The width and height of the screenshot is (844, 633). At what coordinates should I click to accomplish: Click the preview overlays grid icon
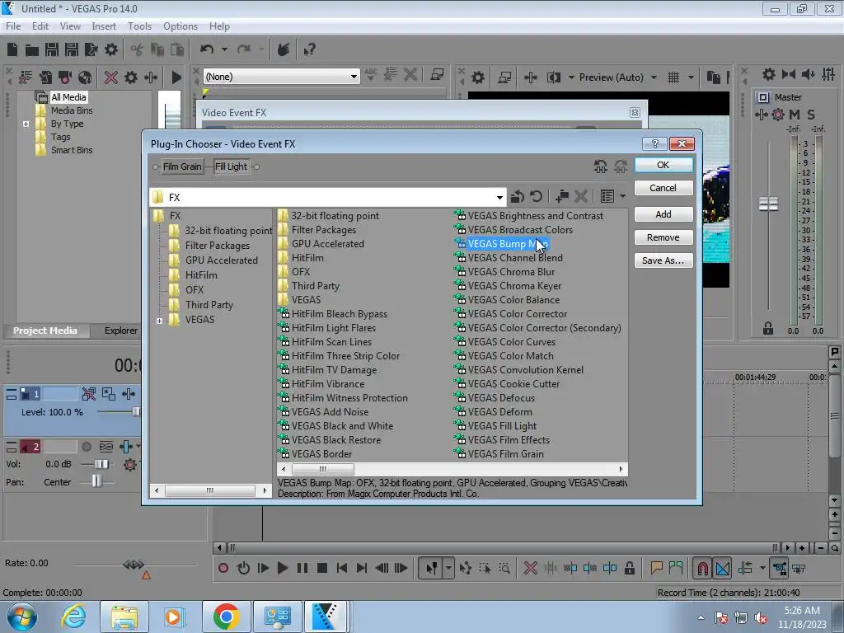[x=673, y=77]
